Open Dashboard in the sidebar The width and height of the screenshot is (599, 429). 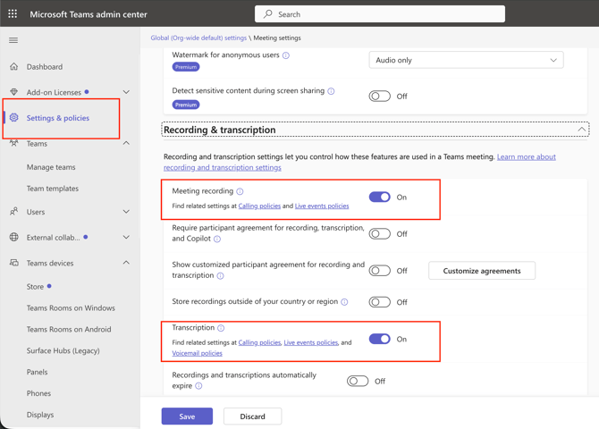(45, 67)
